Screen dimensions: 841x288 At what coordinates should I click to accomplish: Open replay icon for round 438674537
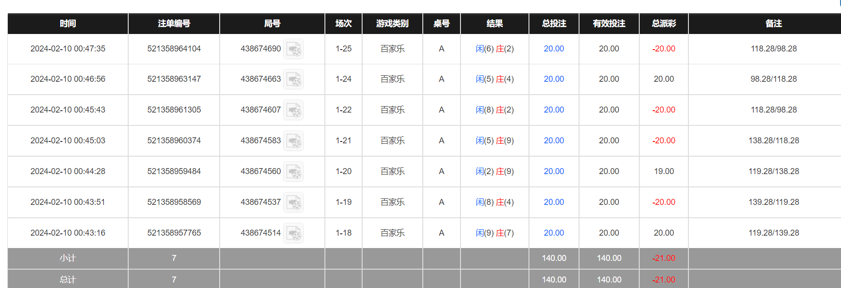293,203
